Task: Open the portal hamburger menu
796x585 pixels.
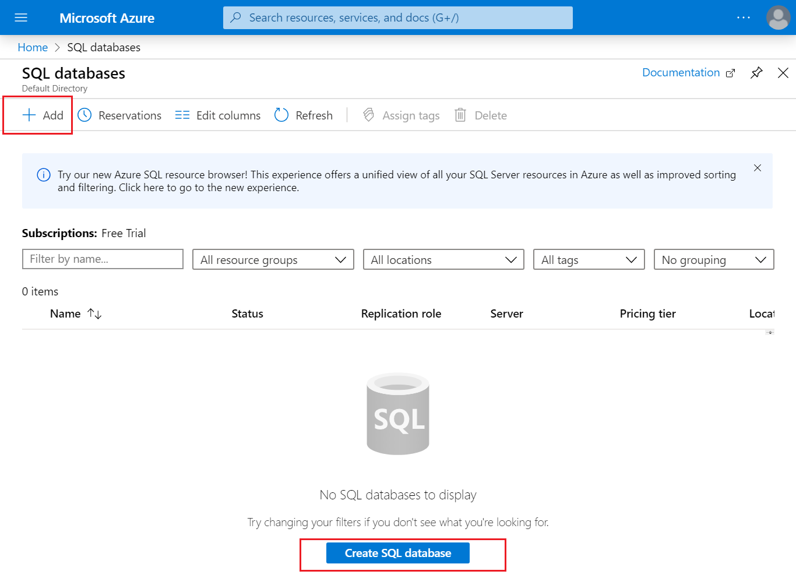Action: coord(21,17)
